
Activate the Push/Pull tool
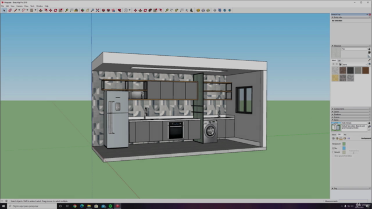point(41,10)
